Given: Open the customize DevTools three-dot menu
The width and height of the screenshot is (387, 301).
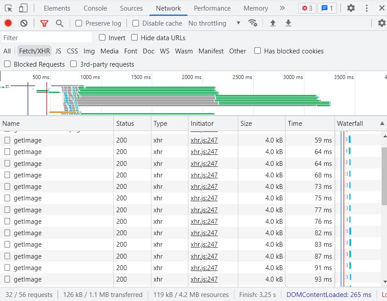Looking at the screenshot, I should click(x=367, y=8).
